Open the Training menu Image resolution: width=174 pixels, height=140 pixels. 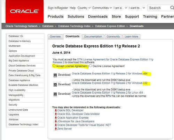click(x=150, y=16)
